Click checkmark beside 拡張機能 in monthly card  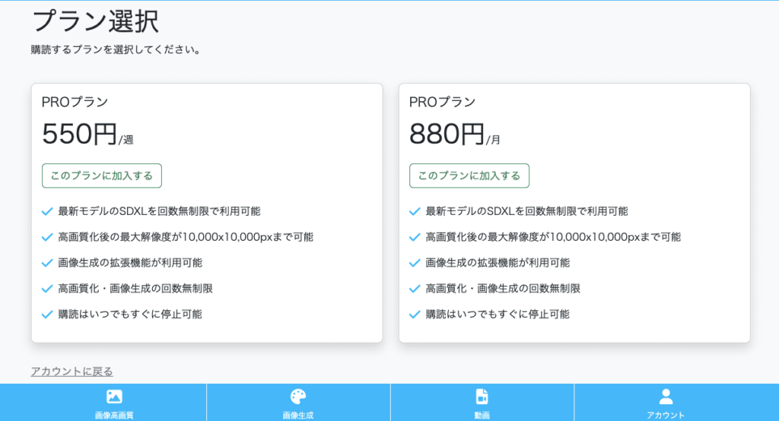415,263
